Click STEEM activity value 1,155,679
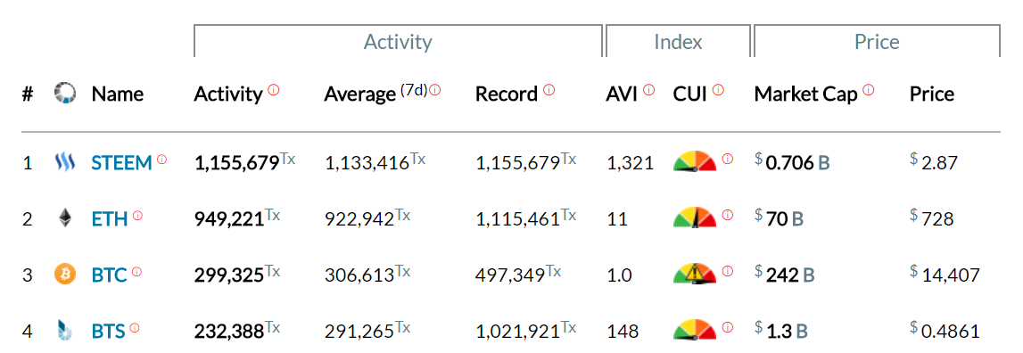This screenshot has height=353, width=1023. click(237, 162)
